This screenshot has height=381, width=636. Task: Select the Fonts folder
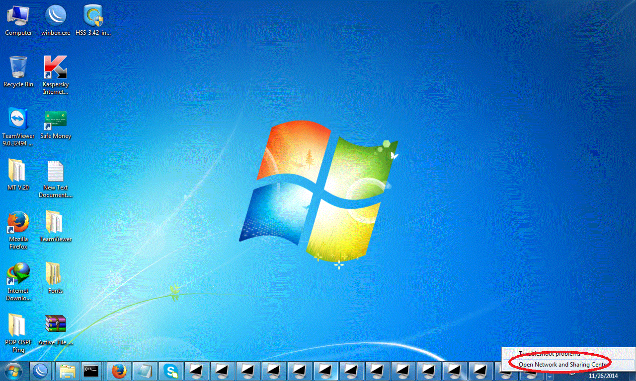coord(56,278)
